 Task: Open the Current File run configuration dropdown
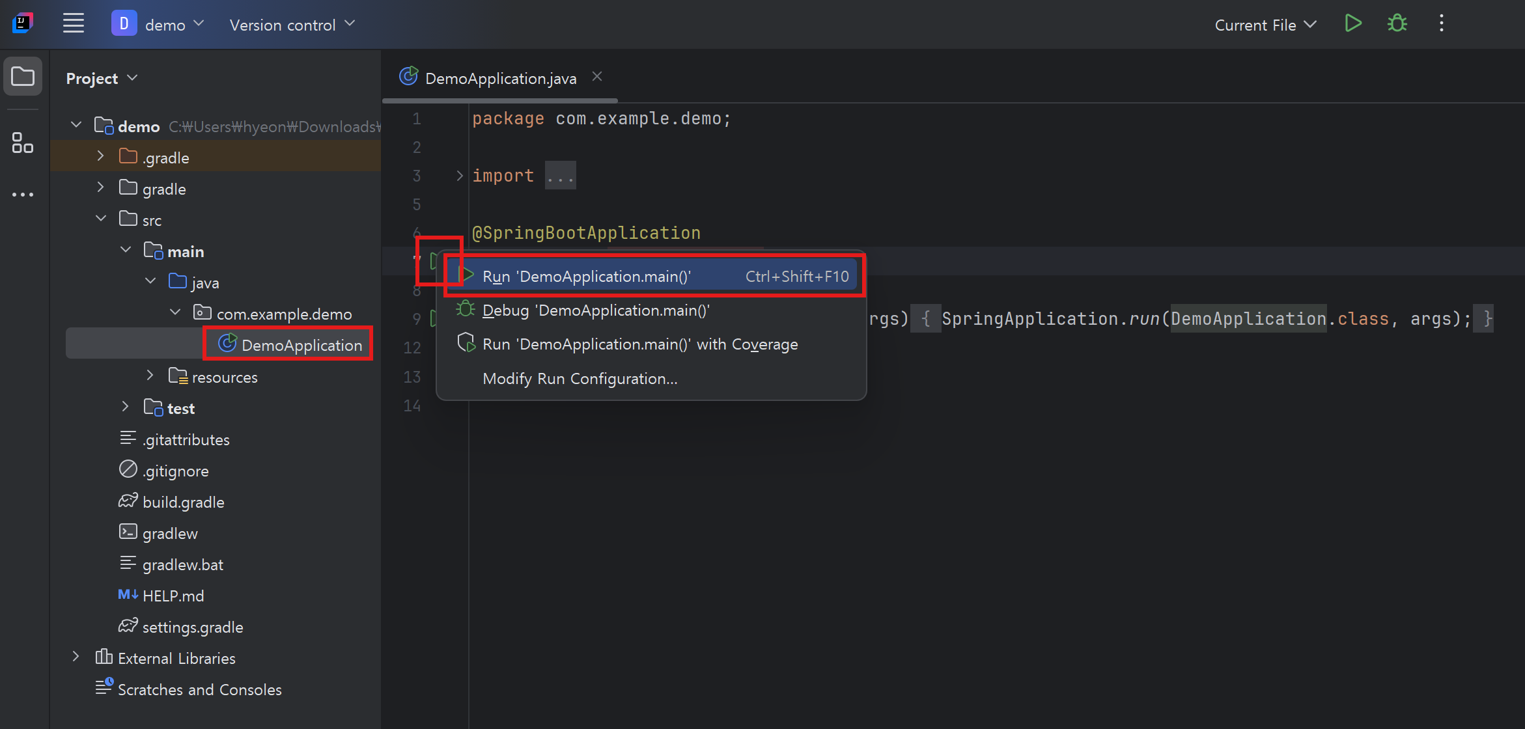click(1265, 25)
